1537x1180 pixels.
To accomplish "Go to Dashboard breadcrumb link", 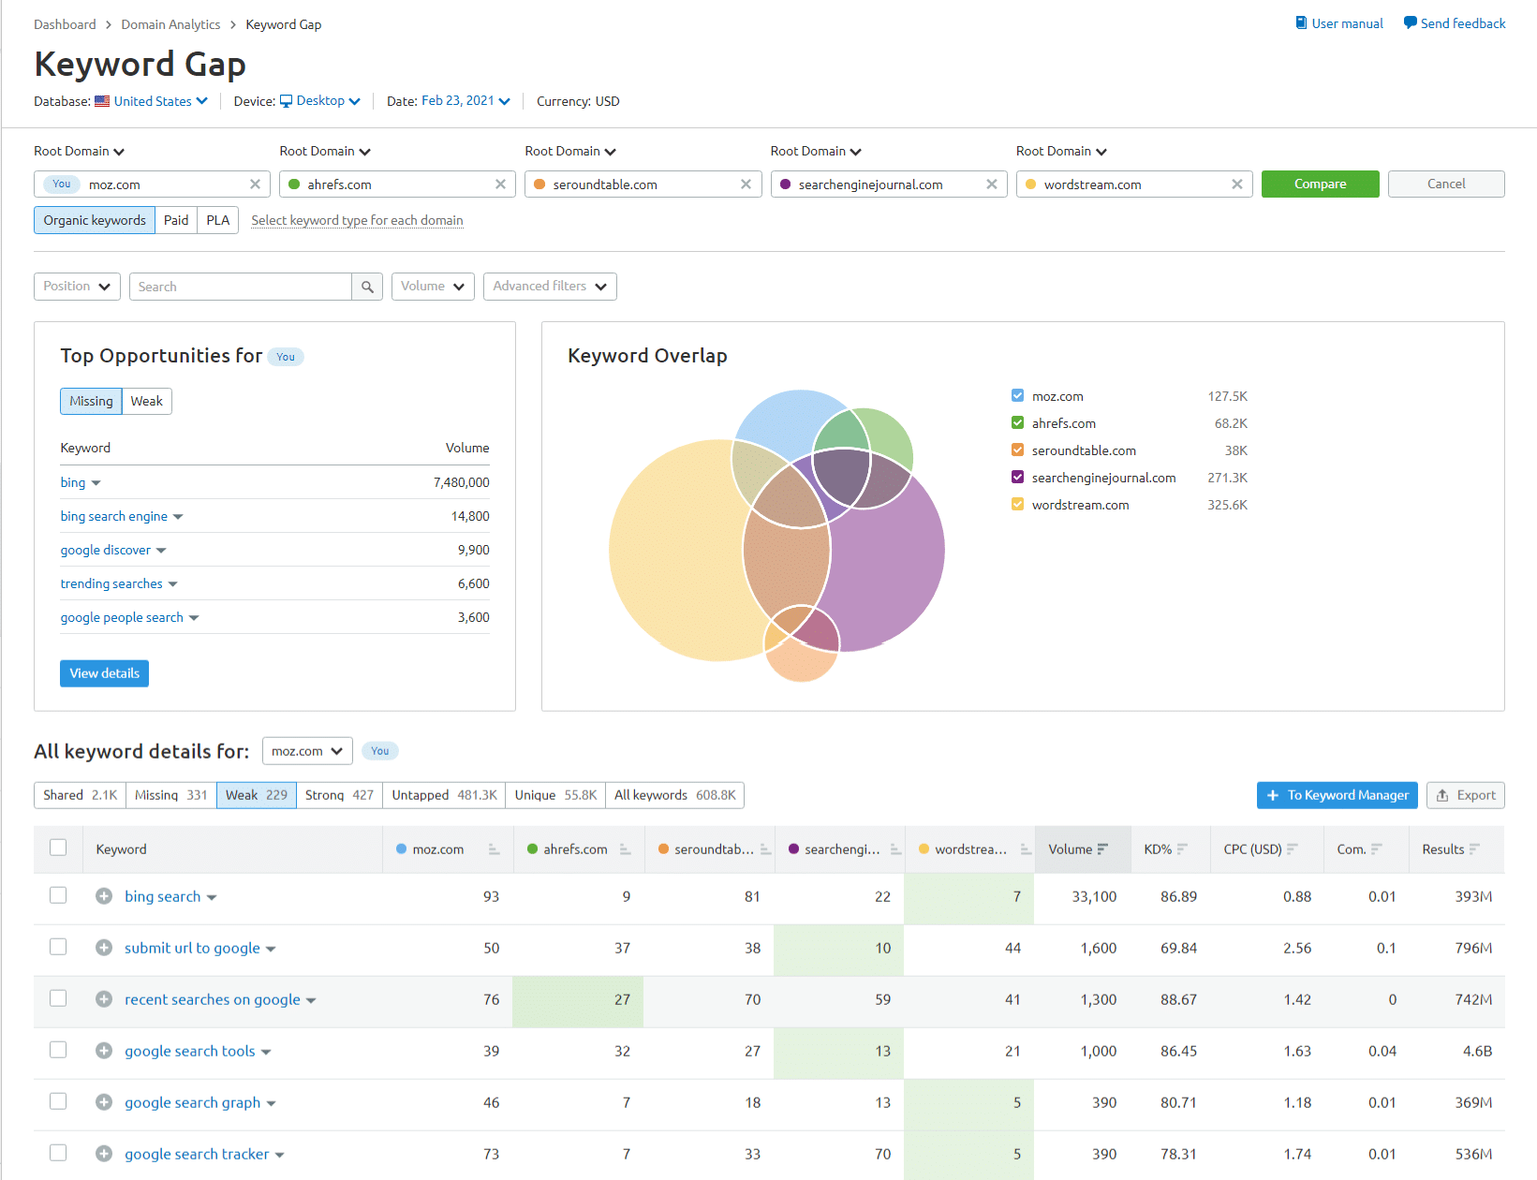I will pos(65,24).
